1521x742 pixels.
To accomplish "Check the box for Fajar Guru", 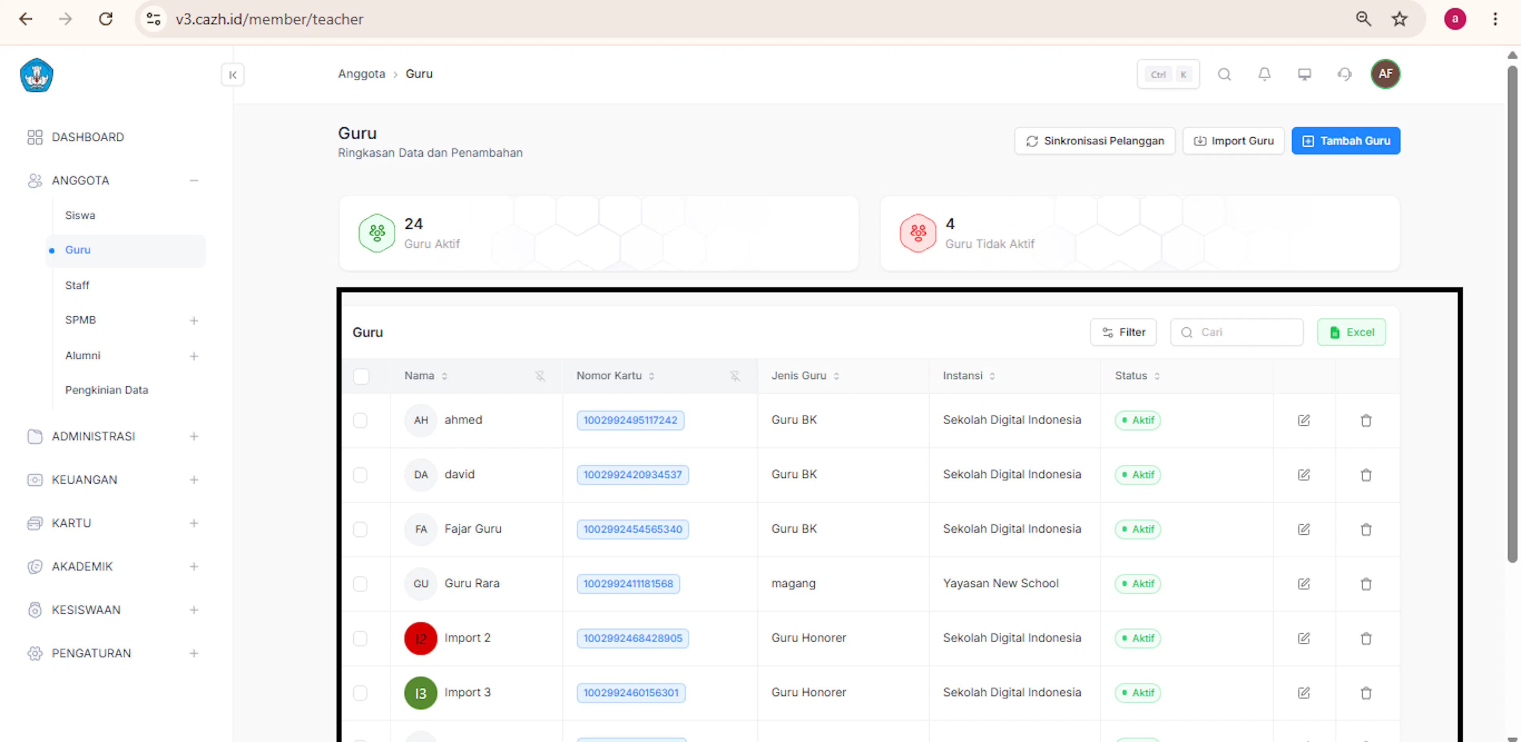I will pyautogui.click(x=360, y=529).
